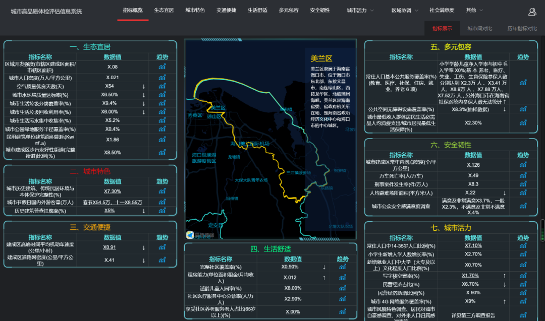545x321 pixels.
Task: Click the underlined X7.30% value link
Action: (112, 191)
